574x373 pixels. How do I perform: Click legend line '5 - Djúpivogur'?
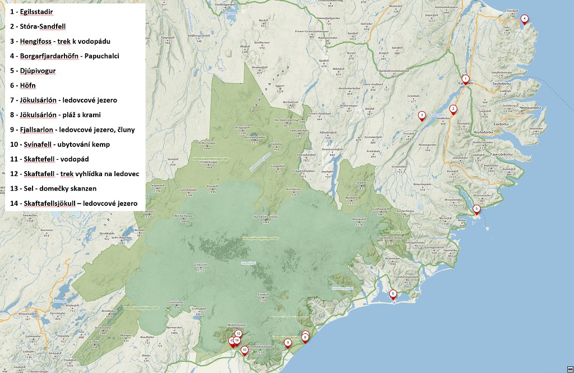click(33, 71)
